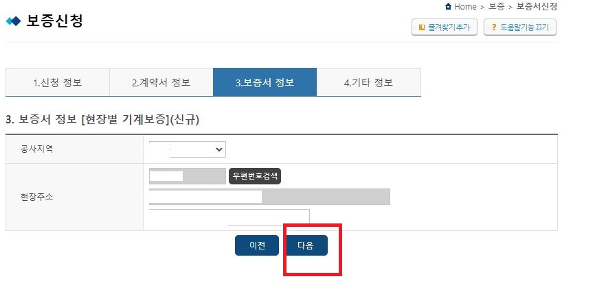Select the 3.보증서 정보 tab

[265, 82]
